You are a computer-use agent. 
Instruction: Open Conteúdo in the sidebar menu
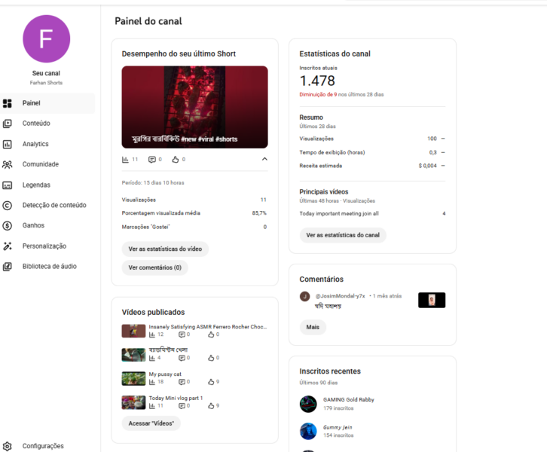(47, 124)
